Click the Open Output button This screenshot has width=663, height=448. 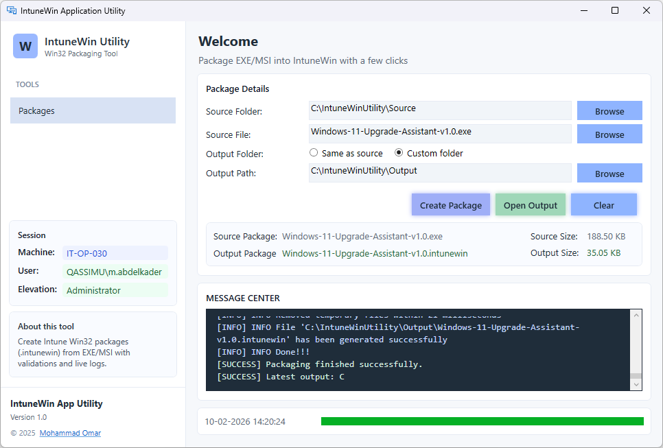click(531, 205)
